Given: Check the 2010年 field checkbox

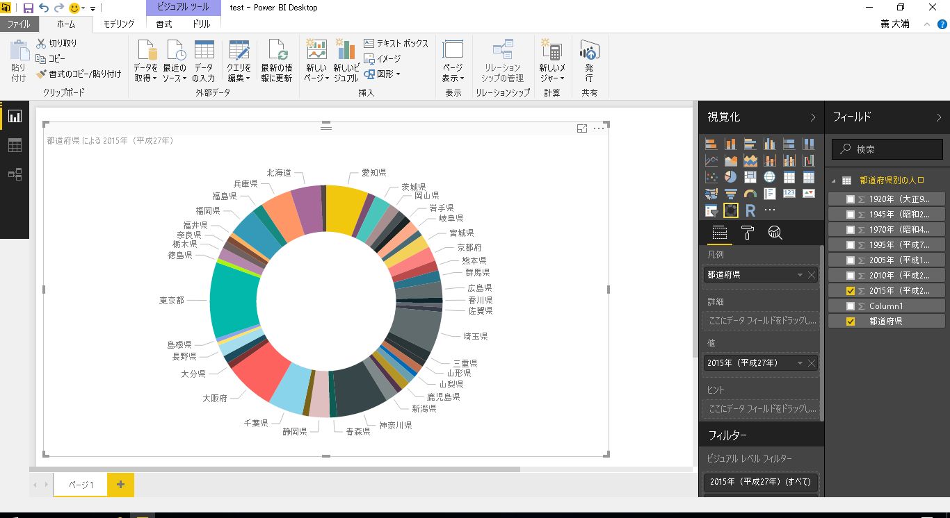Looking at the screenshot, I should tap(851, 276).
